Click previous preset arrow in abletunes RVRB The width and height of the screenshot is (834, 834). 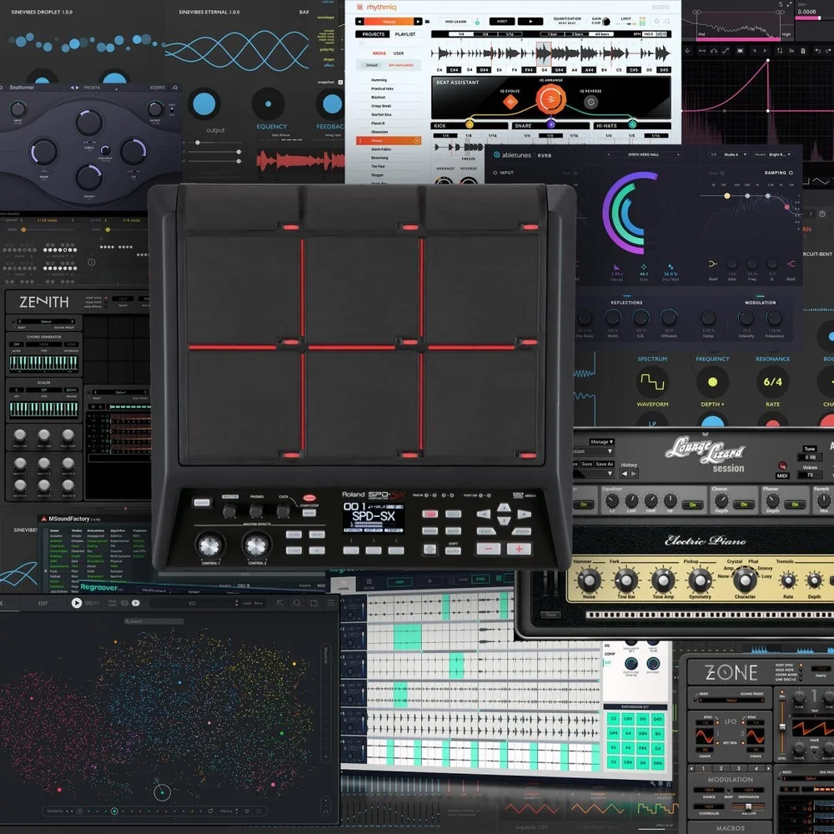point(609,155)
